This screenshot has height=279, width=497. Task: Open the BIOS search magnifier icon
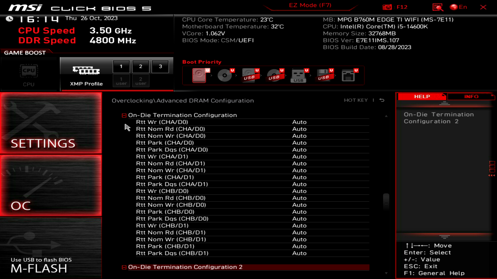437,7
